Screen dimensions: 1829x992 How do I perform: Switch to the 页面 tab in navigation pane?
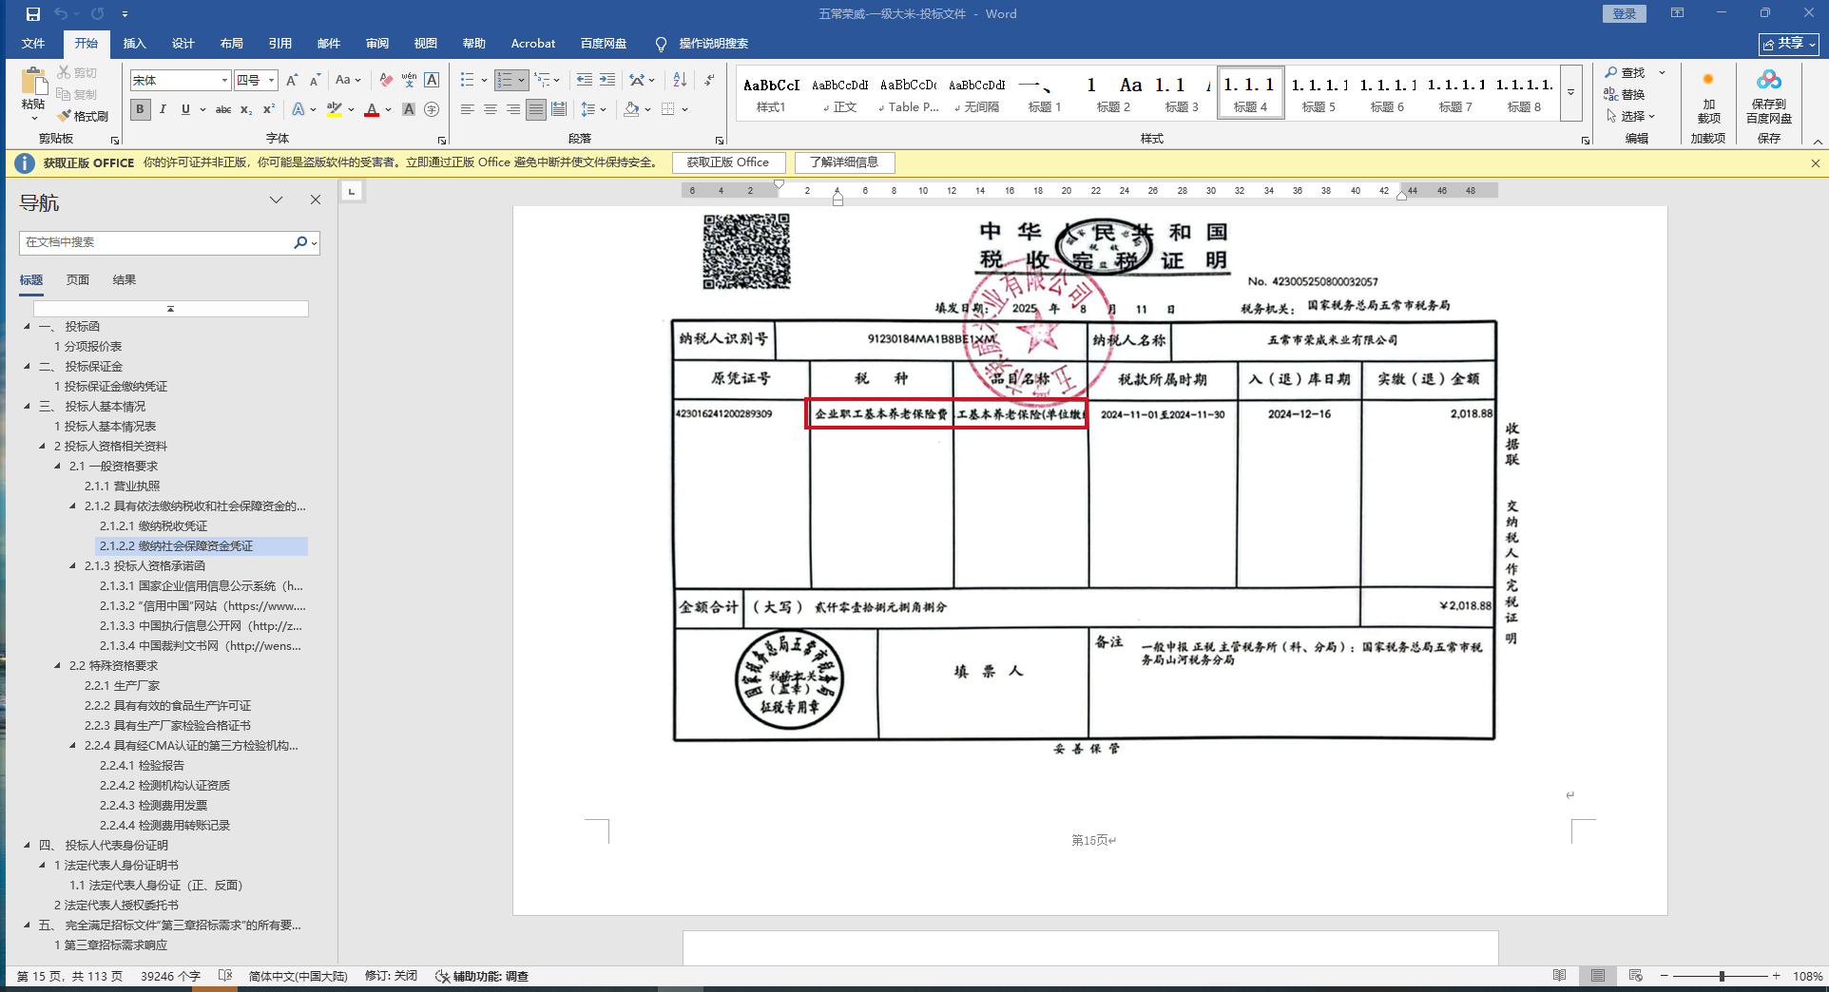78,279
